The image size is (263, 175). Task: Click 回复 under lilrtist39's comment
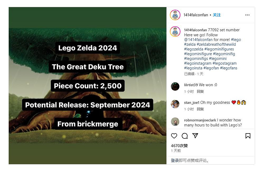click(200, 91)
